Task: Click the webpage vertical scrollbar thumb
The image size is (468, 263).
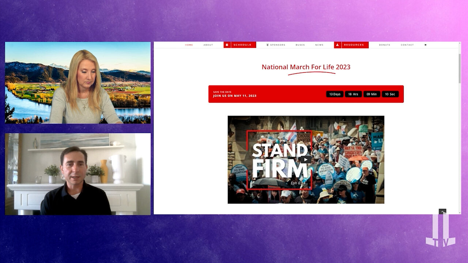Action: (460, 68)
